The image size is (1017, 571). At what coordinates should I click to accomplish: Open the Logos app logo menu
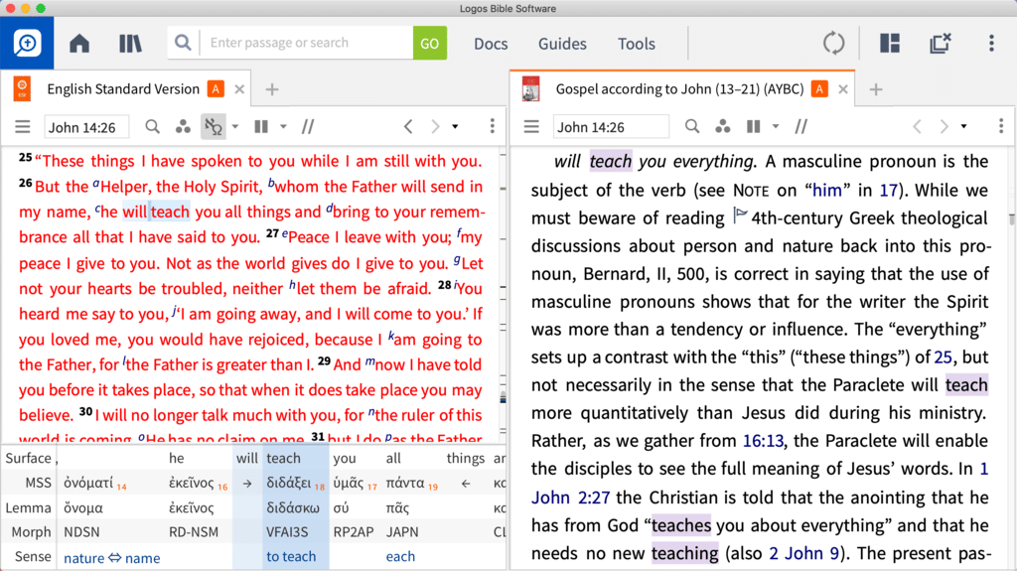pyautogui.click(x=27, y=44)
